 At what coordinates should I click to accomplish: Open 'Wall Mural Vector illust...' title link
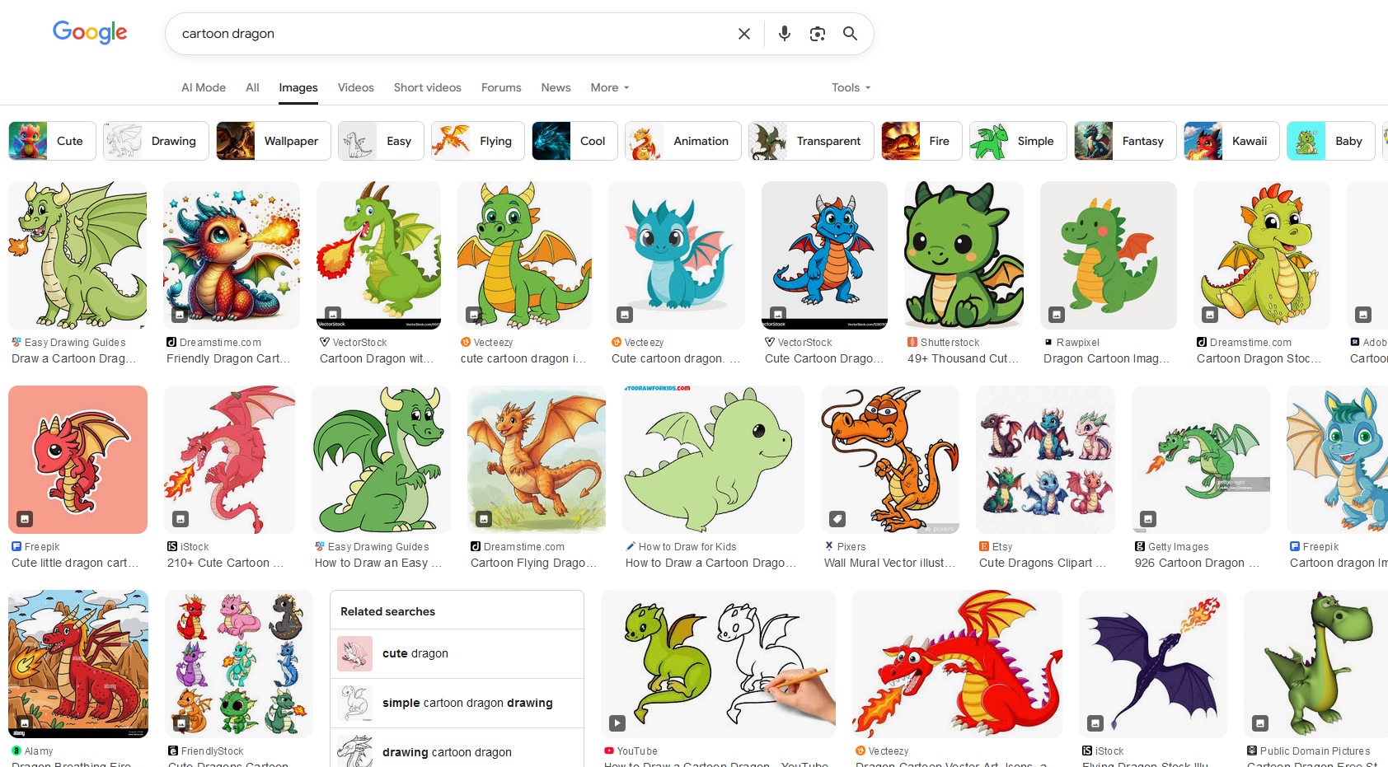(889, 563)
